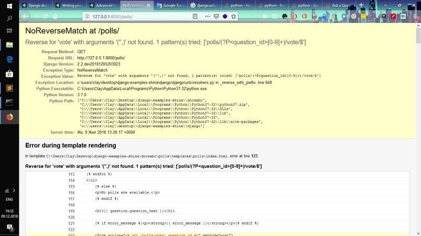The height and width of the screenshot is (236, 421).
Task: Click the yellow square extension icon
Action: click(x=364, y=16)
